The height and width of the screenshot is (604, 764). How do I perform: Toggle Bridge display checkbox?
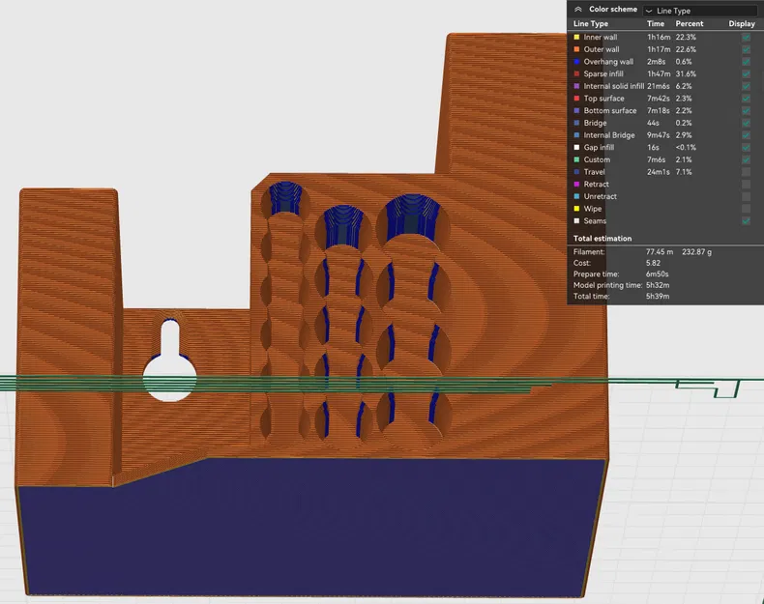(746, 123)
